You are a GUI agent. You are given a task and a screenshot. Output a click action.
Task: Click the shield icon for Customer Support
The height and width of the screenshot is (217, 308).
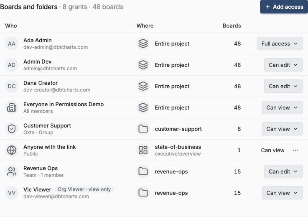click(12, 129)
